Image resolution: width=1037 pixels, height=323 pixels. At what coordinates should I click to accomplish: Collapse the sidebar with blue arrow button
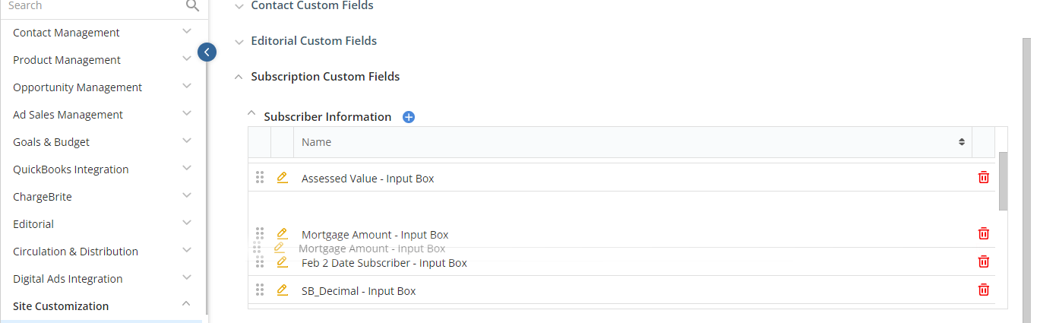point(207,52)
